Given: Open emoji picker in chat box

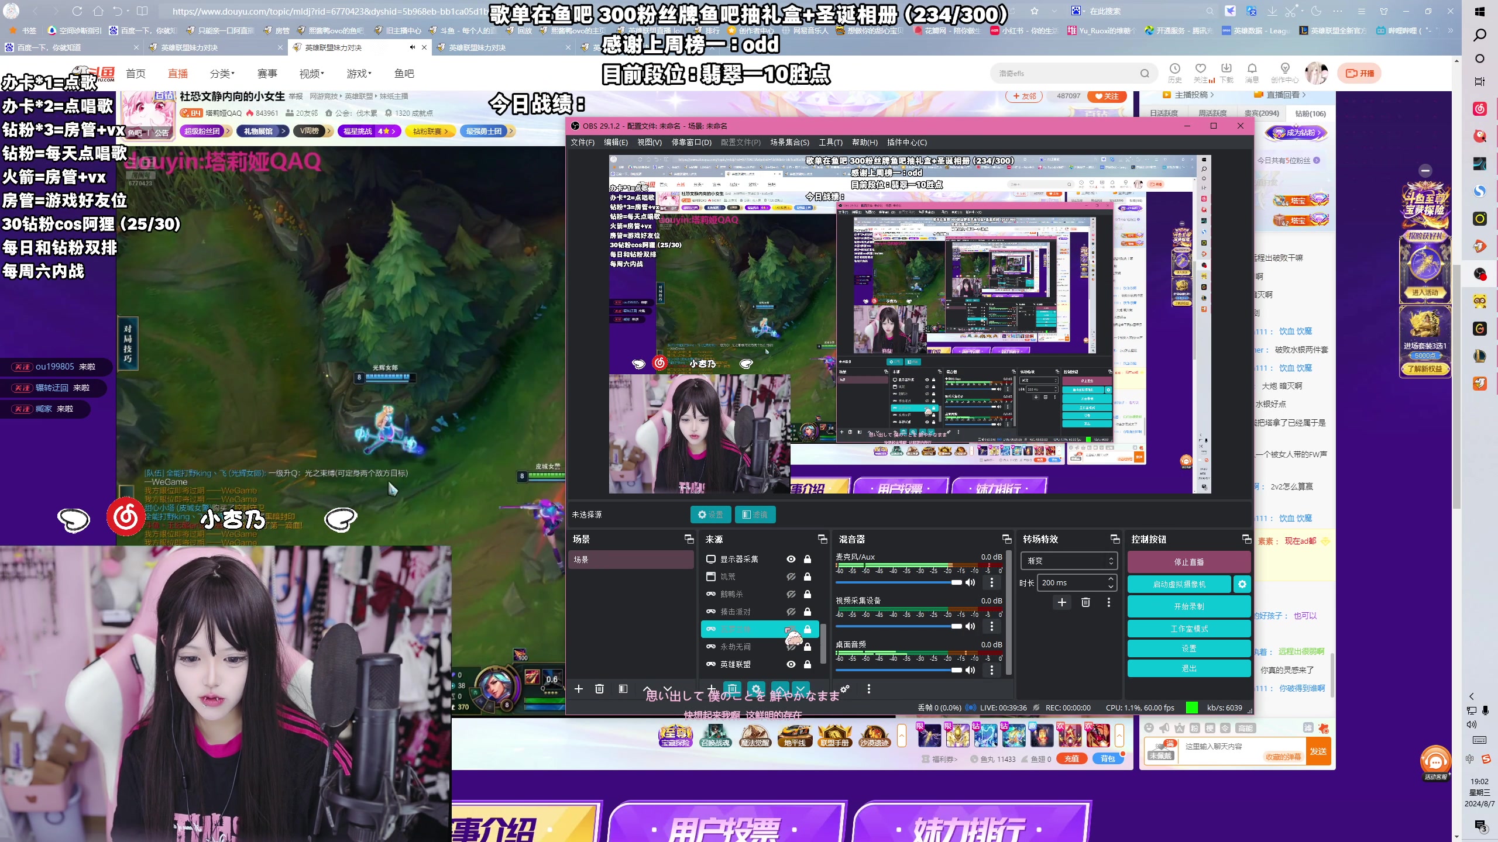Looking at the screenshot, I should click(x=1149, y=728).
